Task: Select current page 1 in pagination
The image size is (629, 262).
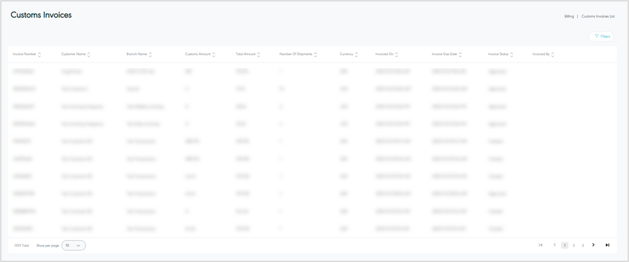Action: [565, 245]
